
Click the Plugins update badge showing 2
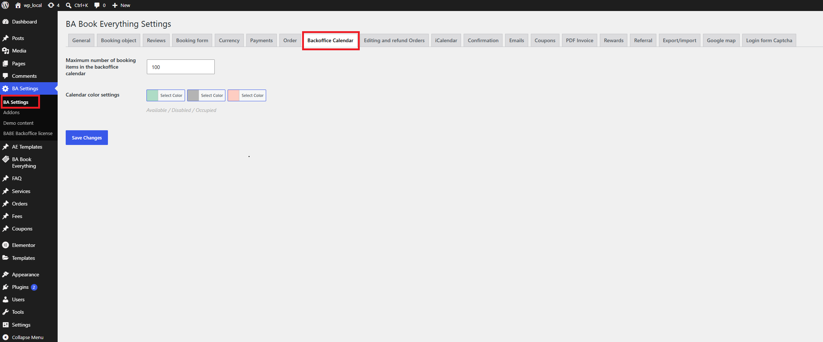(34, 287)
